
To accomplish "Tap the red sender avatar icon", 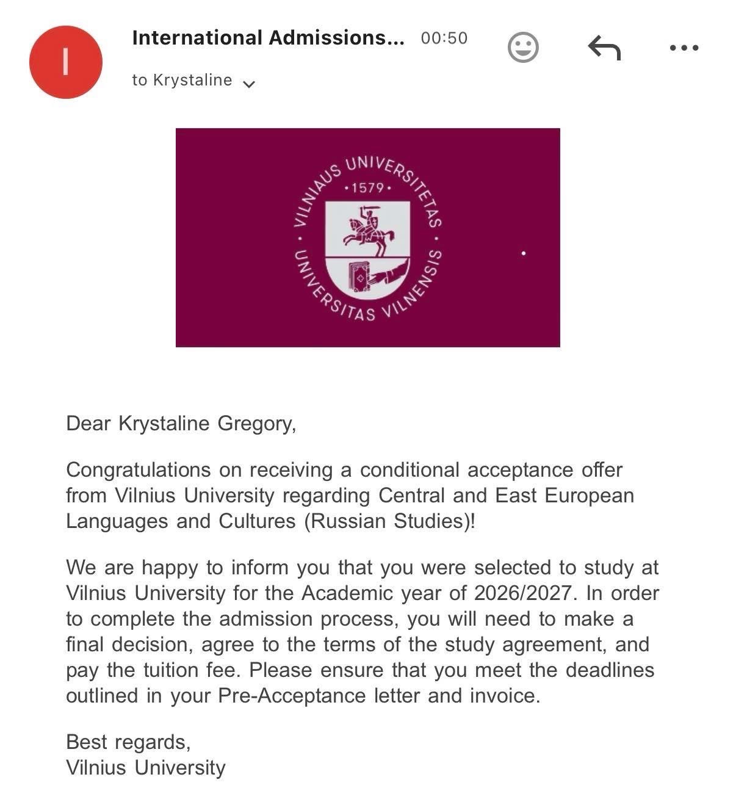I will point(65,62).
